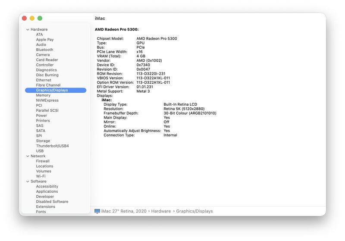Select ATA in the sidebar
Viewport: 345px width, 241px height.
(39, 34)
